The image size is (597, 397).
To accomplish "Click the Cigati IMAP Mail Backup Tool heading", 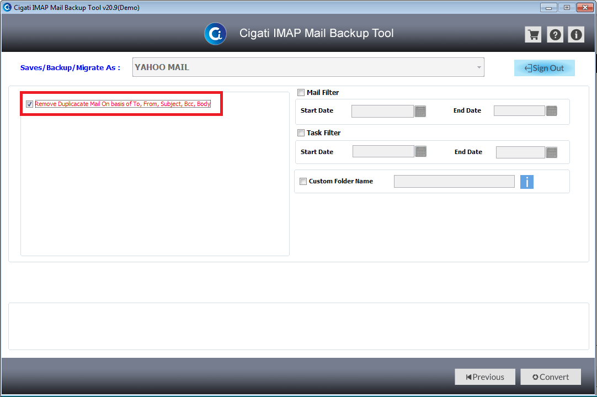I will pos(316,33).
